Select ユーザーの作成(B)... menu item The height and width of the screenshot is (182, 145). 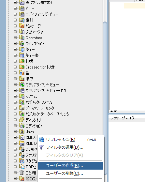pyautogui.click(x=71, y=166)
